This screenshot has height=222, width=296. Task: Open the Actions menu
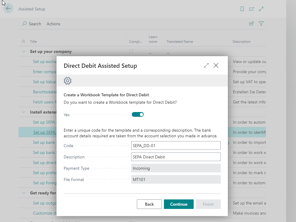[x=53, y=23]
